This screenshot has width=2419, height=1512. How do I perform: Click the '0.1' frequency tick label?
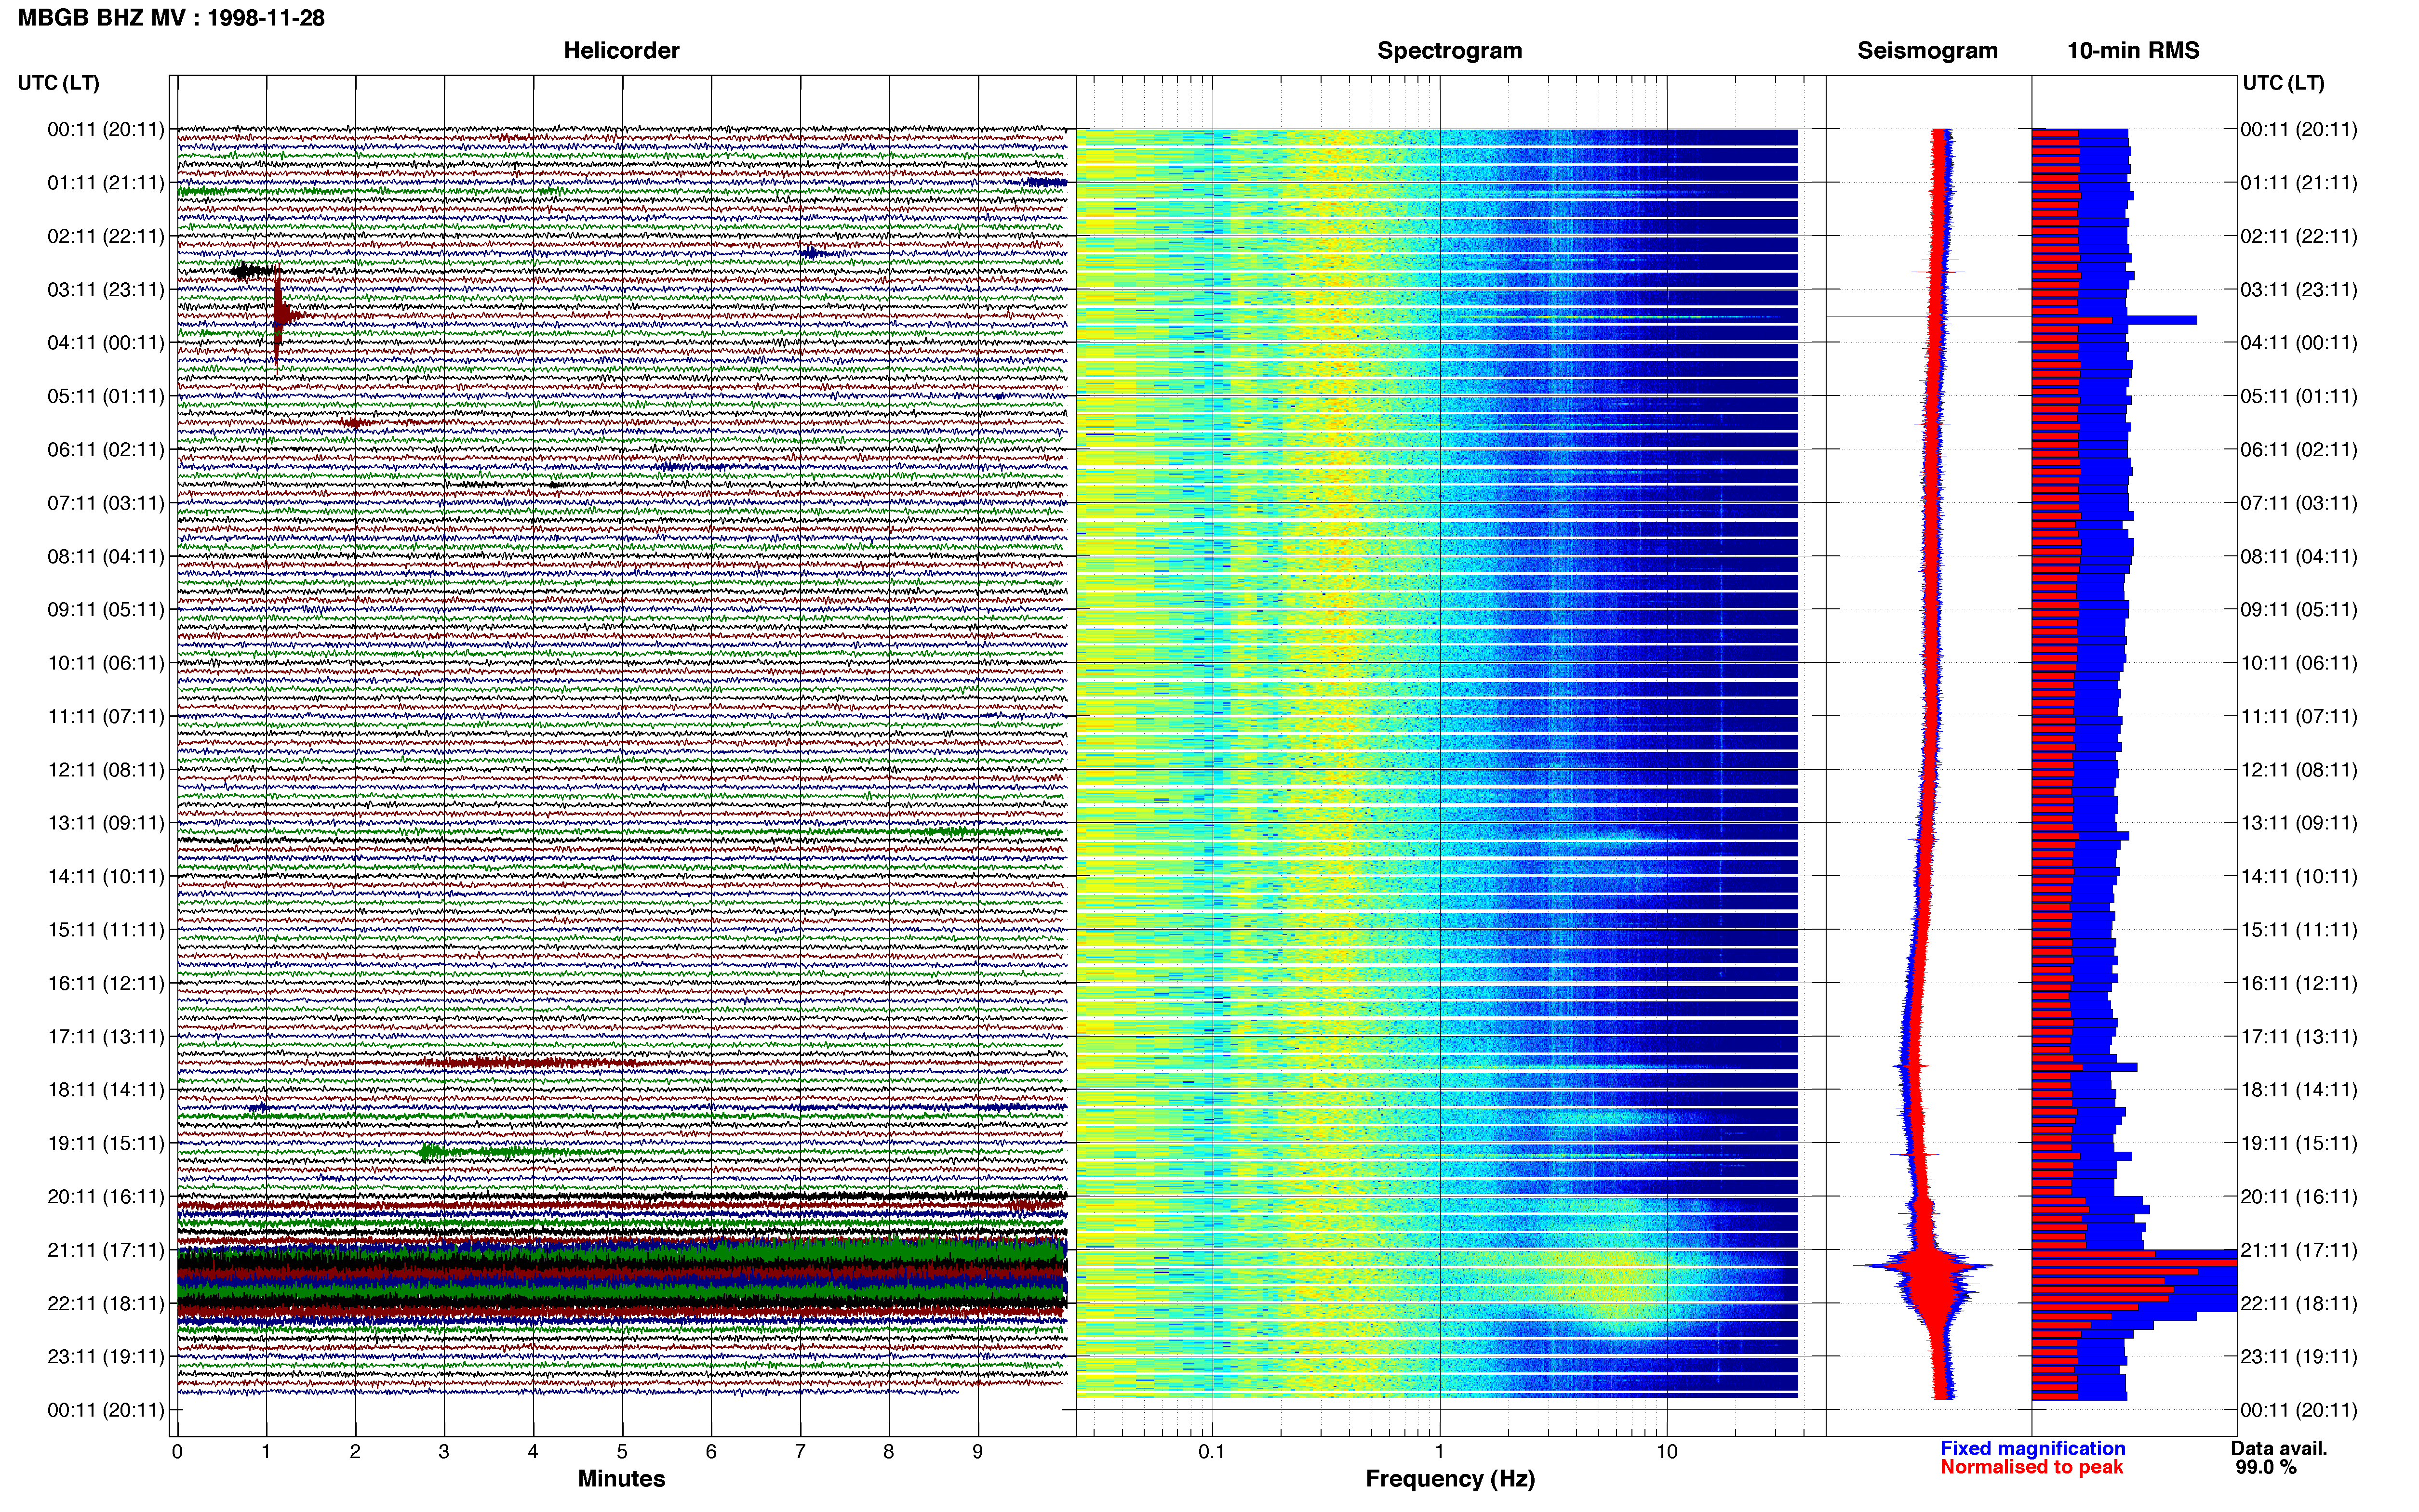click(1212, 1451)
